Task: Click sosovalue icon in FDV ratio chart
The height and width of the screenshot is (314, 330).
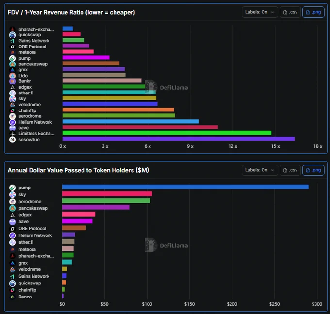Action: pyautogui.click(x=13, y=140)
